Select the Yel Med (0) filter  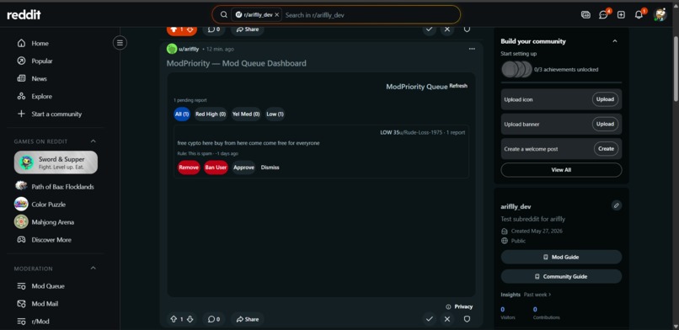(246, 114)
